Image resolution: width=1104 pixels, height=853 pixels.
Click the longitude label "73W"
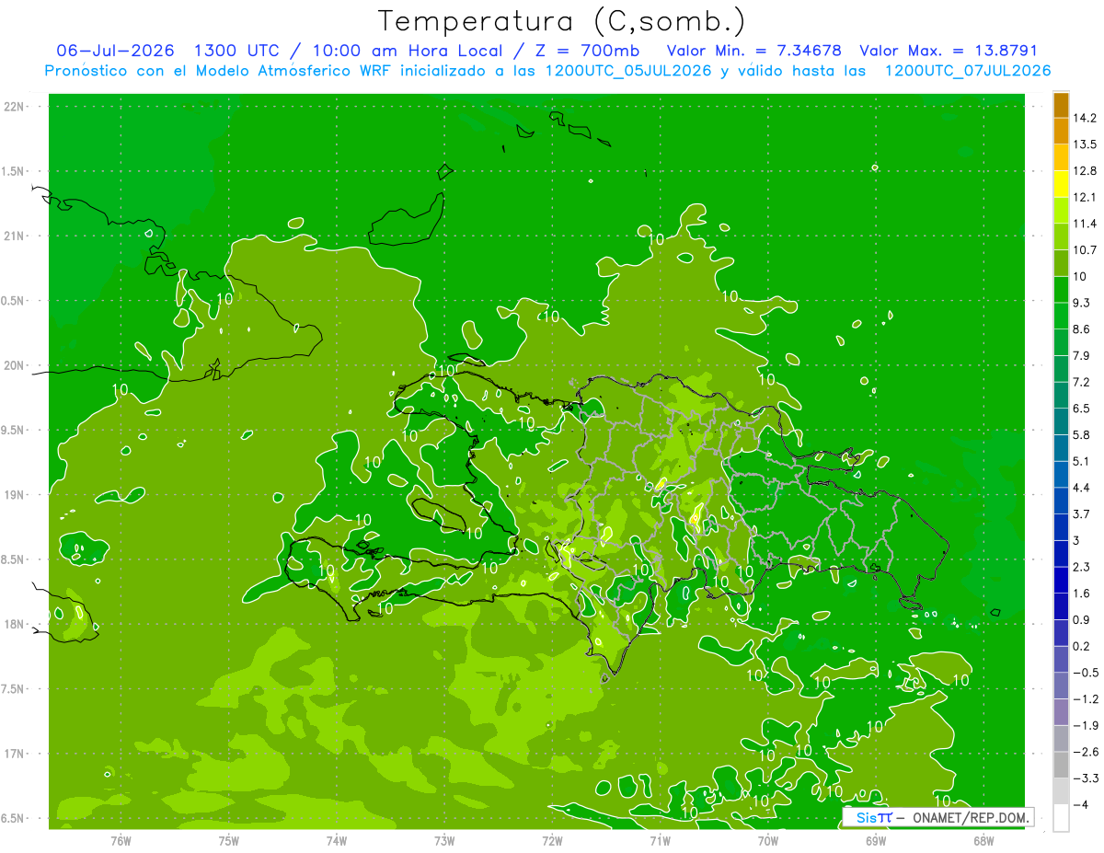[444, 840]
